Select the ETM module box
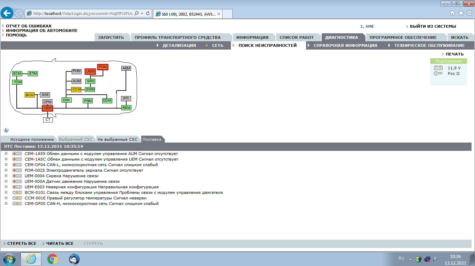 point(33,74)
